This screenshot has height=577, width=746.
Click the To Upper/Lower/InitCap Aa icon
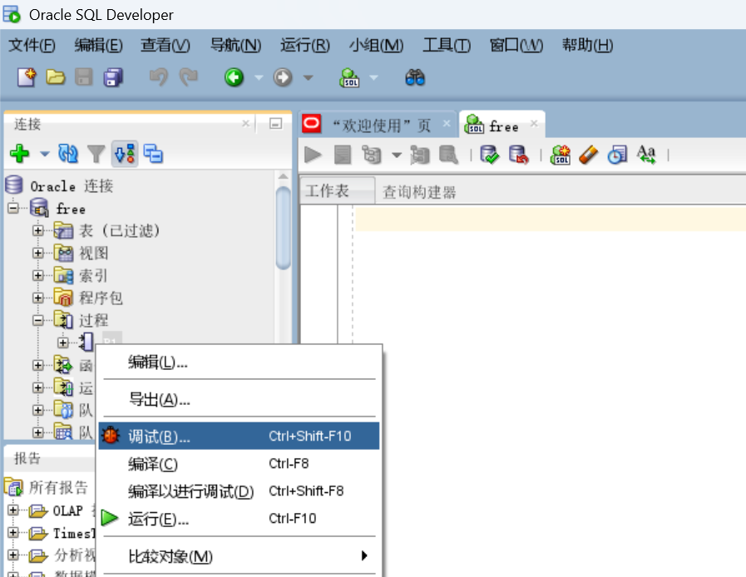click(646, 155)
